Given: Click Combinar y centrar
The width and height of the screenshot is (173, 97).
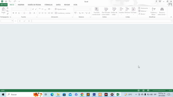Looking at the screenshot, I should (x=63, y=13).
